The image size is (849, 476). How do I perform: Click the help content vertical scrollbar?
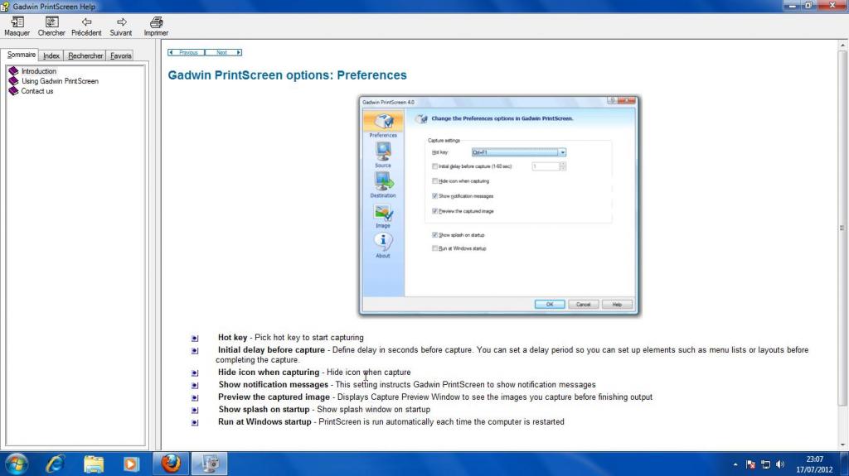coord(842,227)
